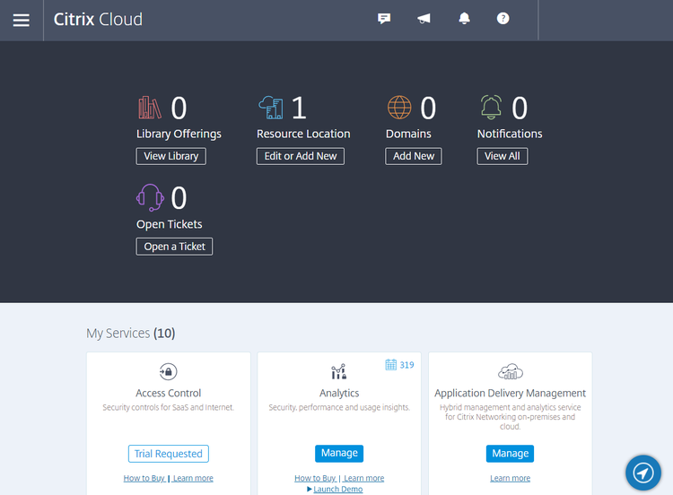Click the Open Tickets headset icon
The image size is (673, 495).
point(150,198)
